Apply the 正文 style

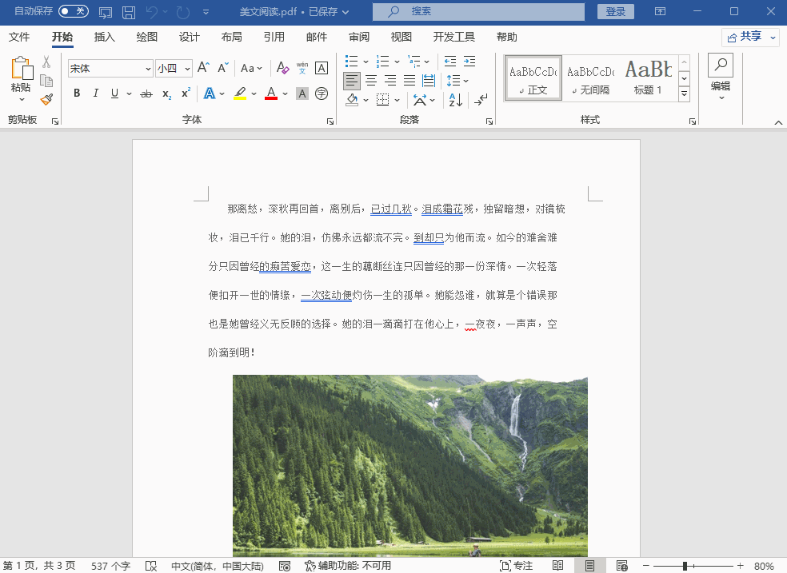click(533, 78)
